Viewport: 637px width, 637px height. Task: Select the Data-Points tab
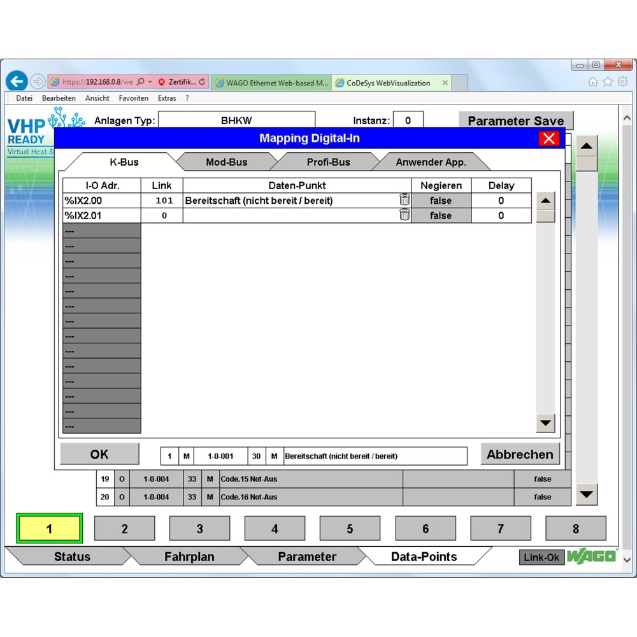424,556
